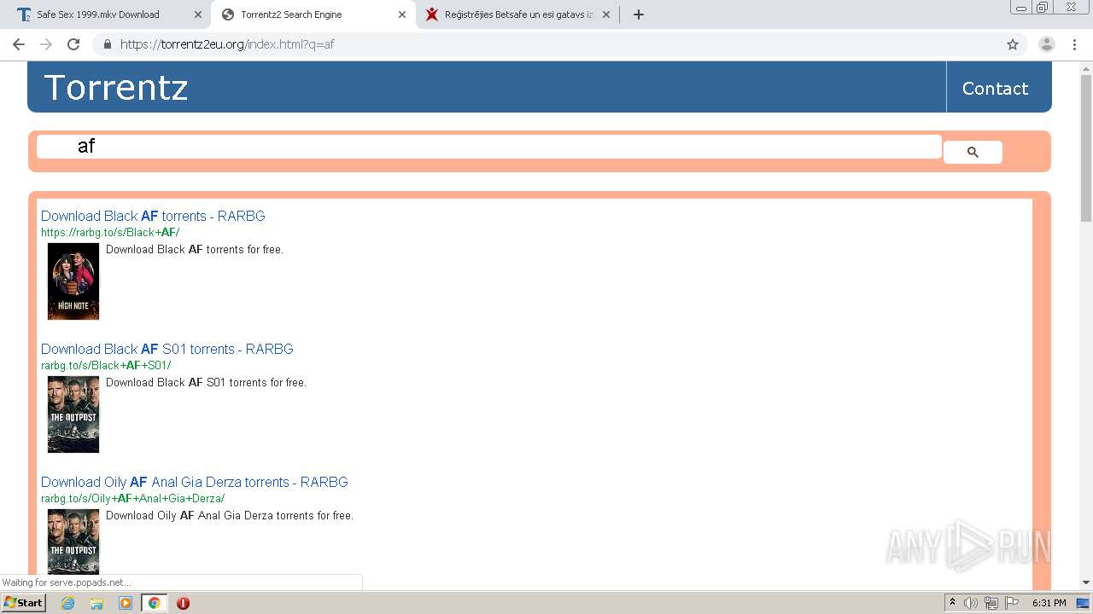Click the High Note poster thumbnail
This screenshot has width=1093, height=614.
[73, 281]
